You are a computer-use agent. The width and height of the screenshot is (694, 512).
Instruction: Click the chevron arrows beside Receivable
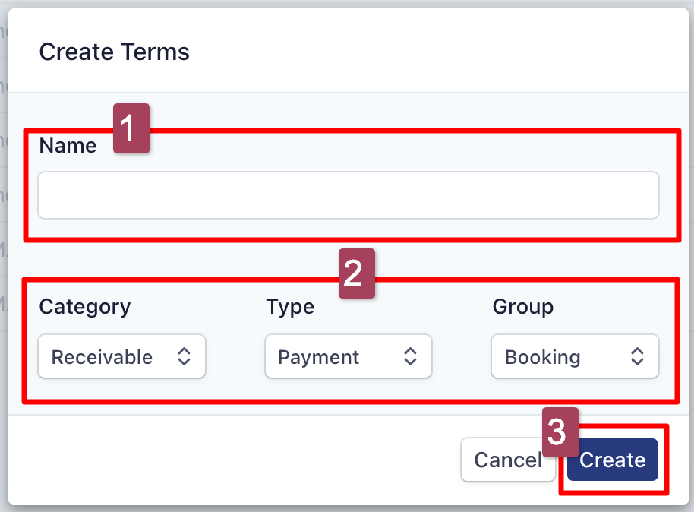click(184, 357)
